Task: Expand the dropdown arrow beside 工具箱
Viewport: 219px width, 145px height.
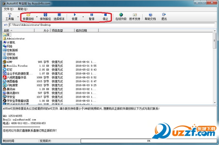Action: (x=18, y=17)
